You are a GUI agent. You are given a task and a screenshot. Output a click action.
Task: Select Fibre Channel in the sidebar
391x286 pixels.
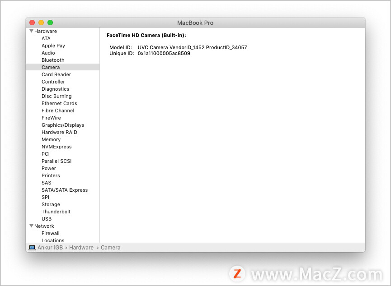click(58, 111)
